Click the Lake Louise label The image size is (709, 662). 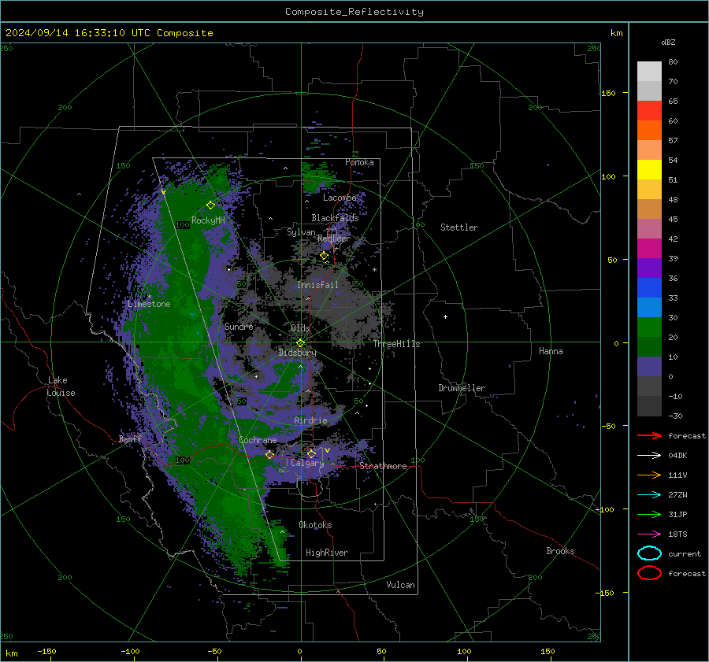[x=61, y=386]
